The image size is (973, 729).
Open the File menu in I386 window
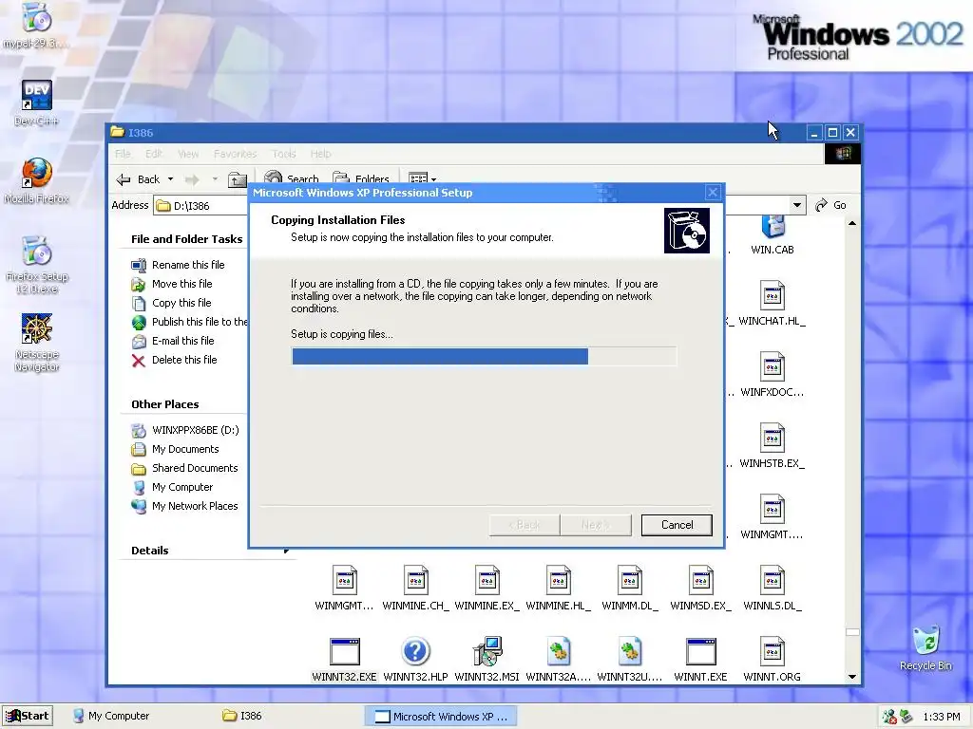(x=123, y=154)
